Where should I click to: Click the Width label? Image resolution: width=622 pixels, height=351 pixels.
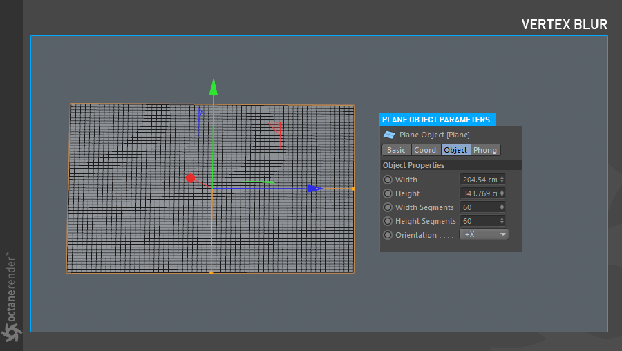point(406,180)
